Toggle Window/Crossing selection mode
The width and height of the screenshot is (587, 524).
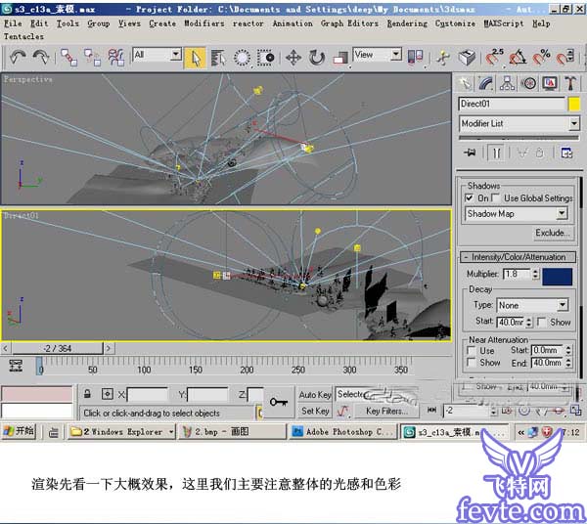click(265, 58)
